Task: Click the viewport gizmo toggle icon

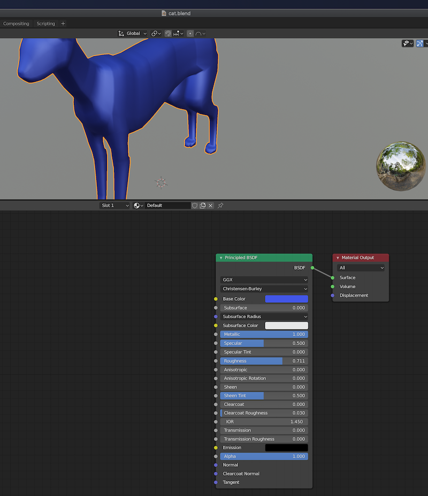Action: pos(421,43)
